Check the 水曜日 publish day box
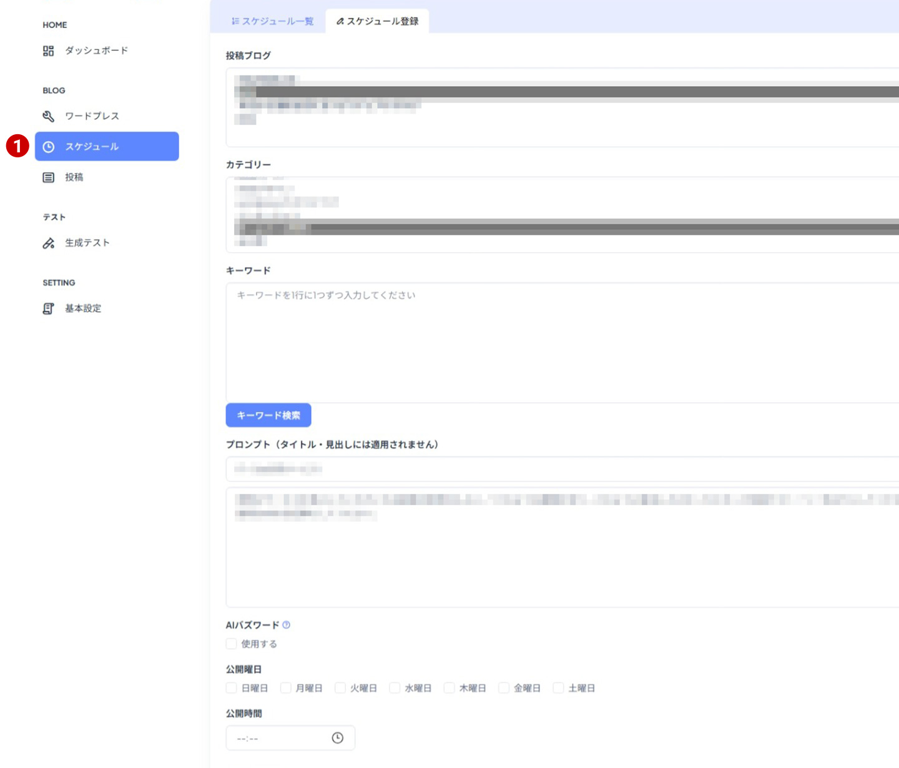The width and height of the screenshot is (899, 768). tap(395, 688)
